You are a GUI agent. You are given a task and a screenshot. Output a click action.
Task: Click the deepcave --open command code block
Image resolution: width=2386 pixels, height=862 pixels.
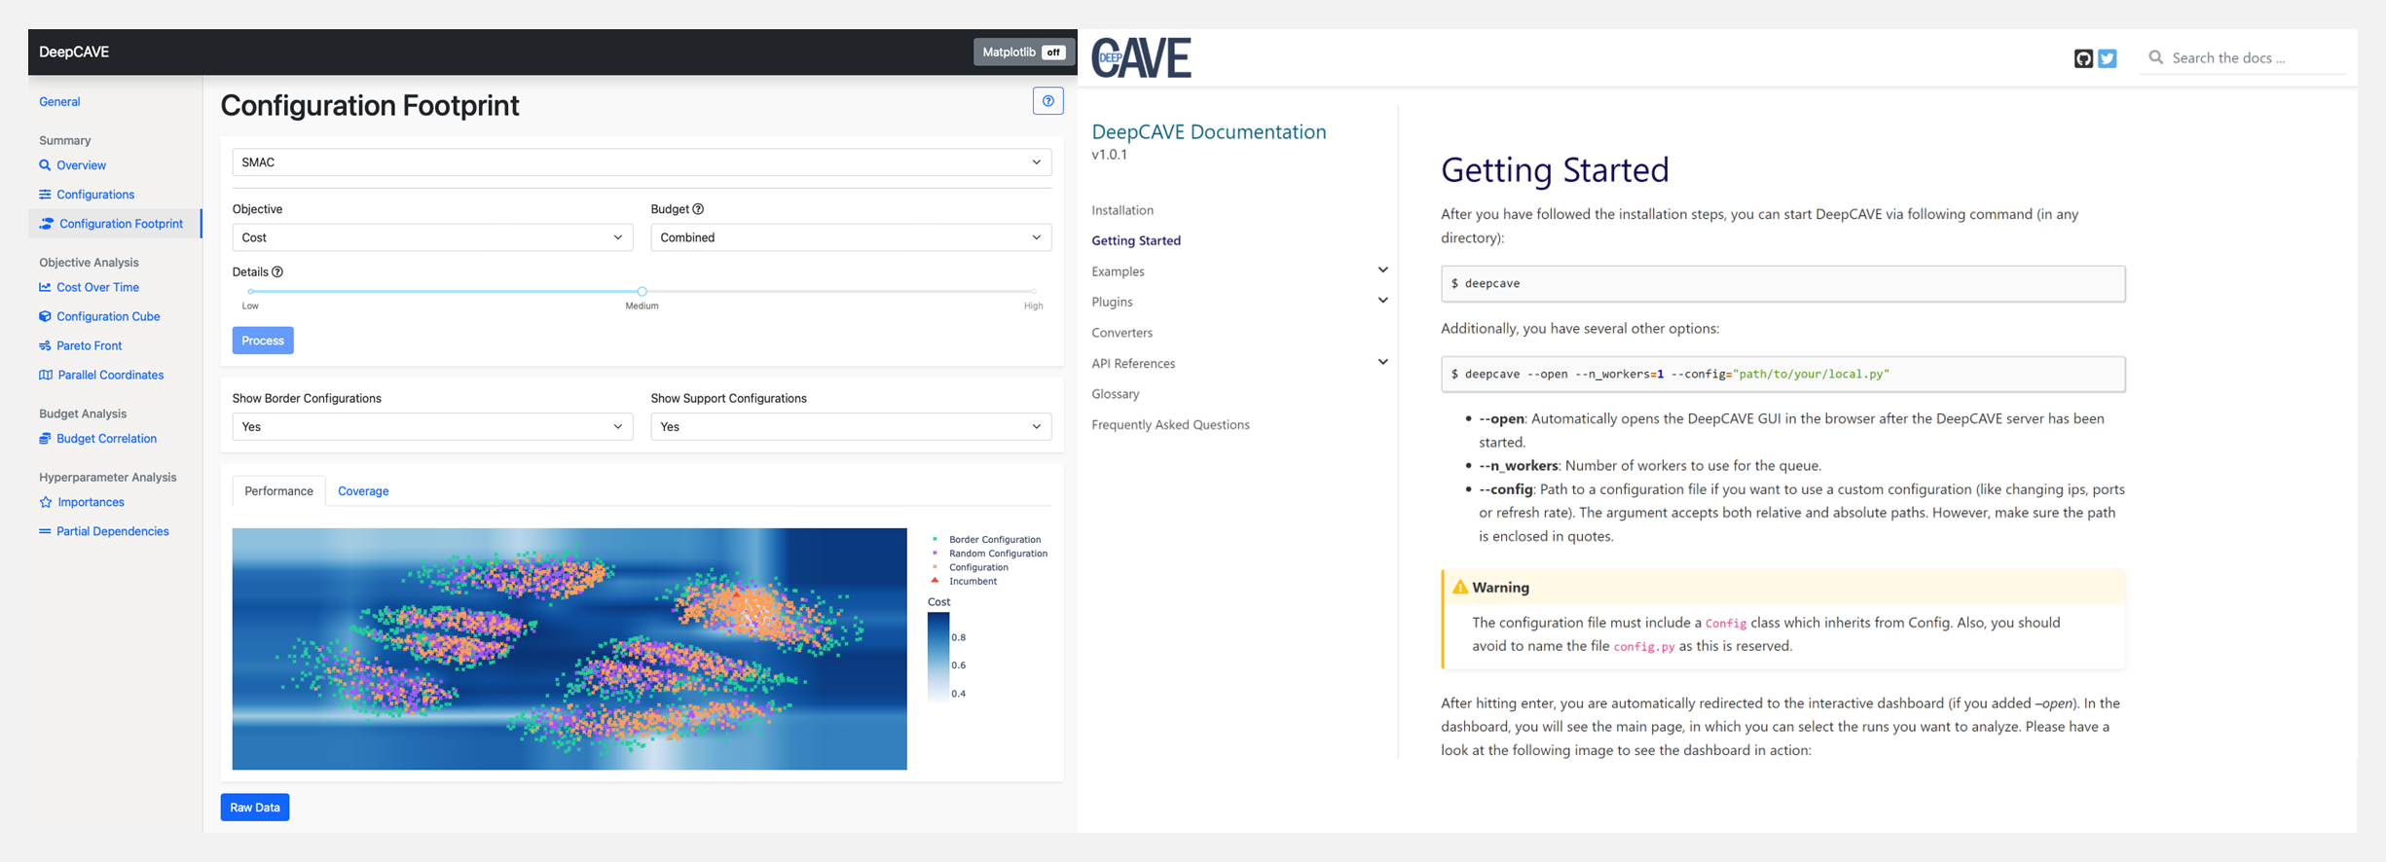click(x=1782, y=375)
